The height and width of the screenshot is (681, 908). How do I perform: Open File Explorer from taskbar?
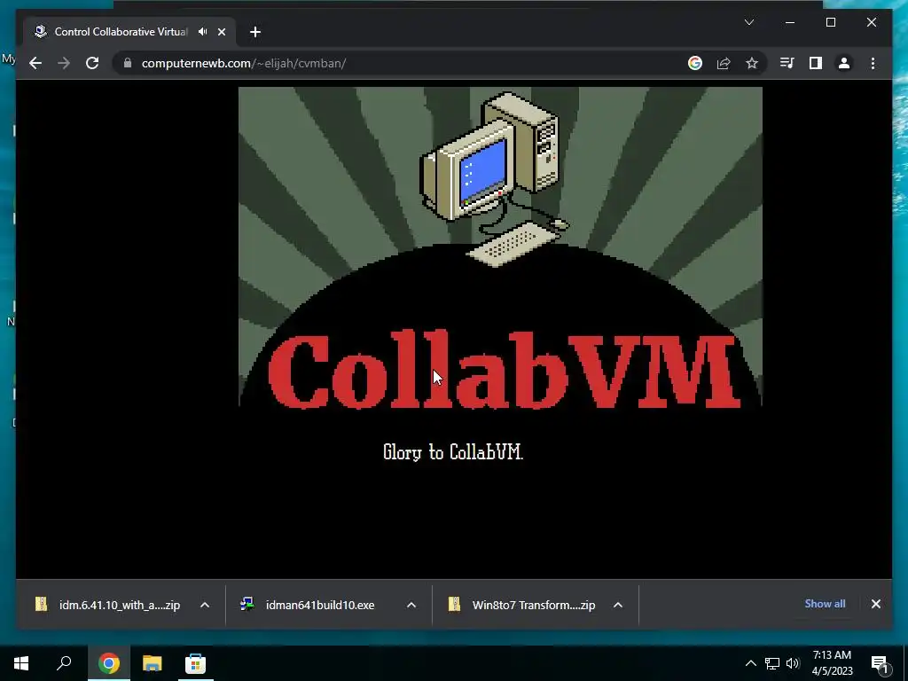pos(152,663)
